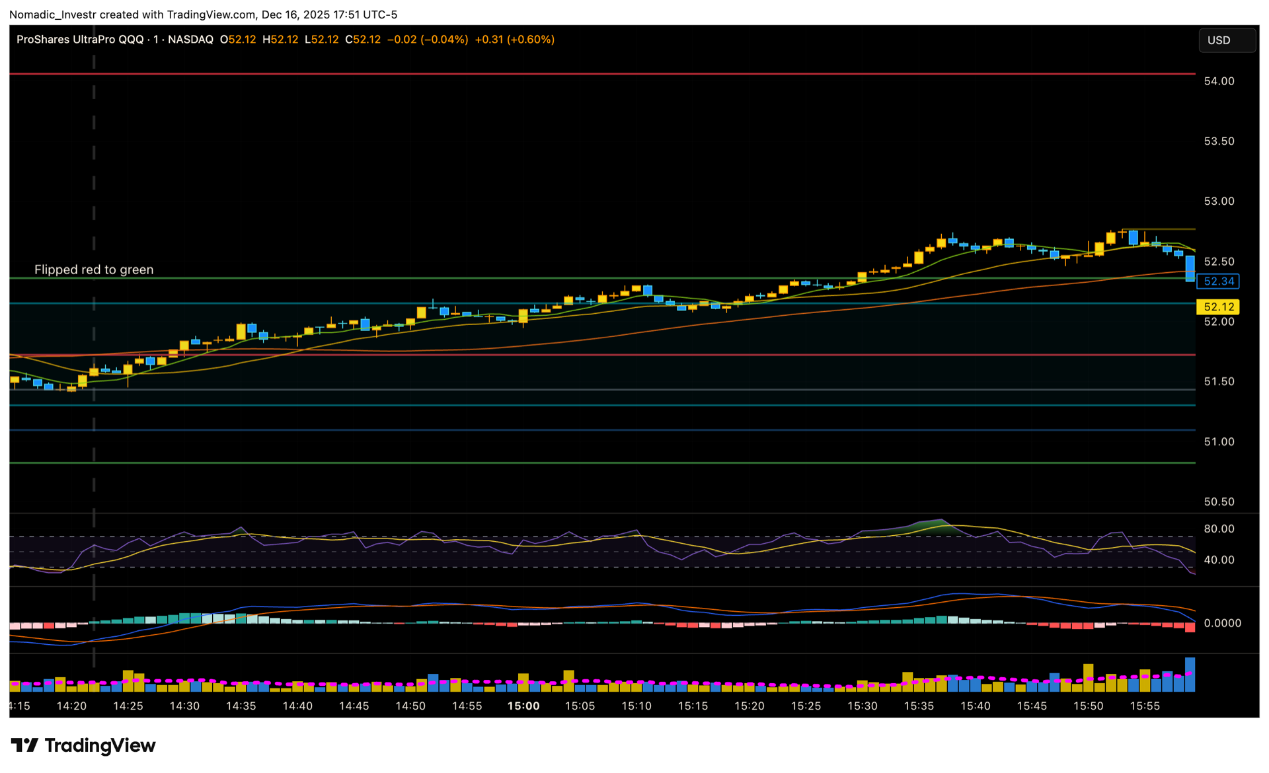Image resolution: width=1269 pixels, height=773 pixels.
Task: Click the TradingView wordmark at the bottom
Action: click(x=100, y=745)
